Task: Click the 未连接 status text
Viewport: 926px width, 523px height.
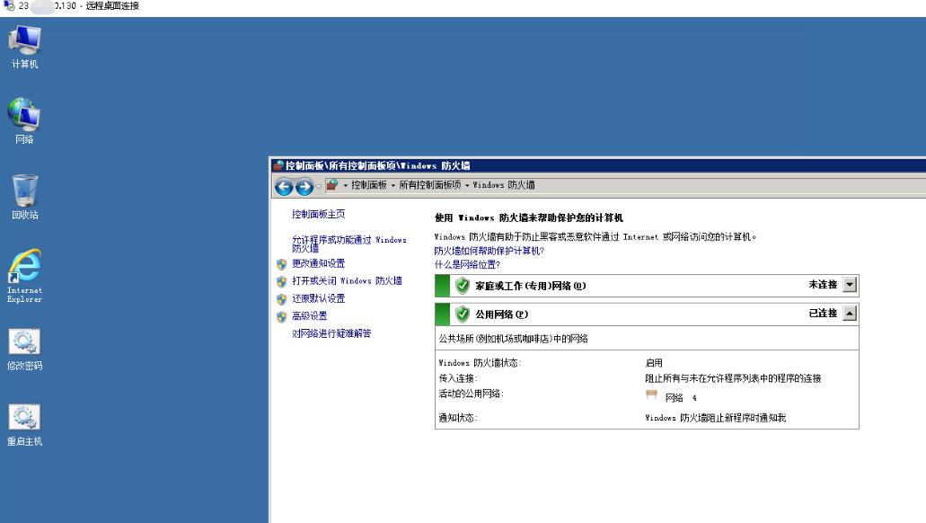Action: pos(823,284)
